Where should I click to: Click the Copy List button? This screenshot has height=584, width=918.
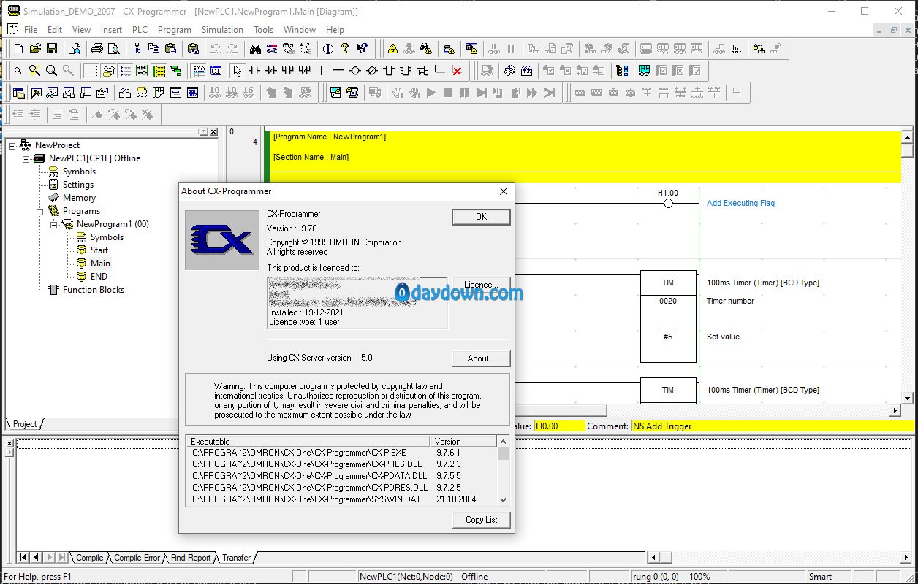[481, 520]
